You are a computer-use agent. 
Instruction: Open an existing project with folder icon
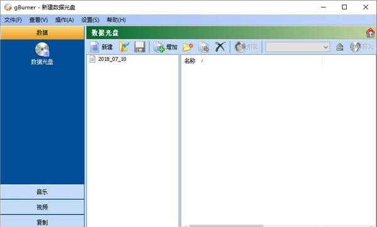[124, 47]
